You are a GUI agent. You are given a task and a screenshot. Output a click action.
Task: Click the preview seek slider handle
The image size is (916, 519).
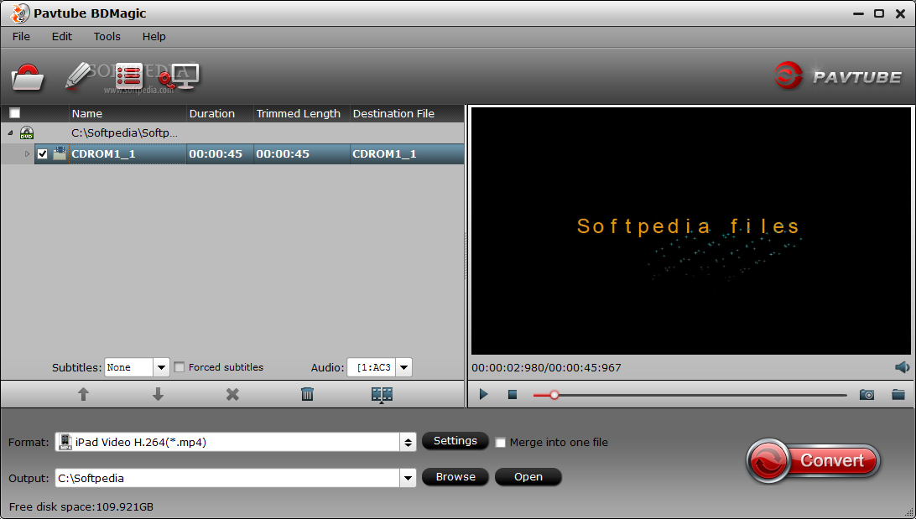point(554,395)
